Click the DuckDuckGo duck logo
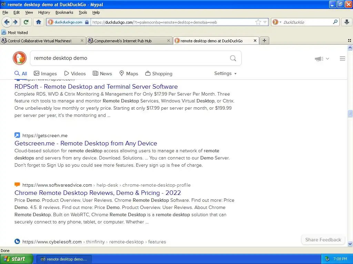This screenshot has height=264, width=353. coord(20,58)
